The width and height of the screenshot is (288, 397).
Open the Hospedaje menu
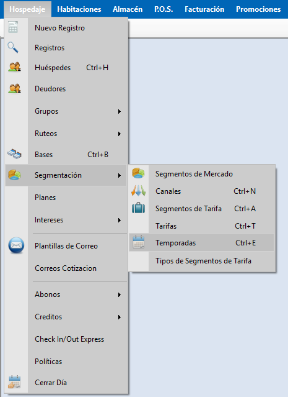tap(27, 9)
